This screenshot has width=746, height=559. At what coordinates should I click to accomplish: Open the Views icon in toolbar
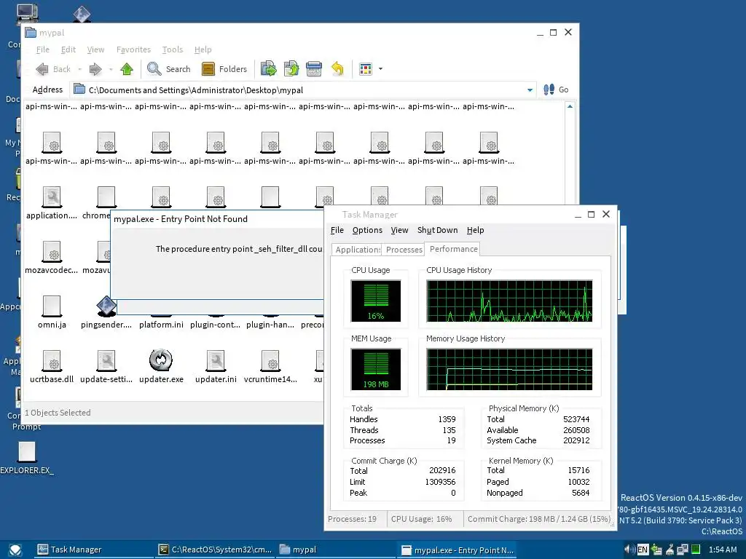[366, 69]
